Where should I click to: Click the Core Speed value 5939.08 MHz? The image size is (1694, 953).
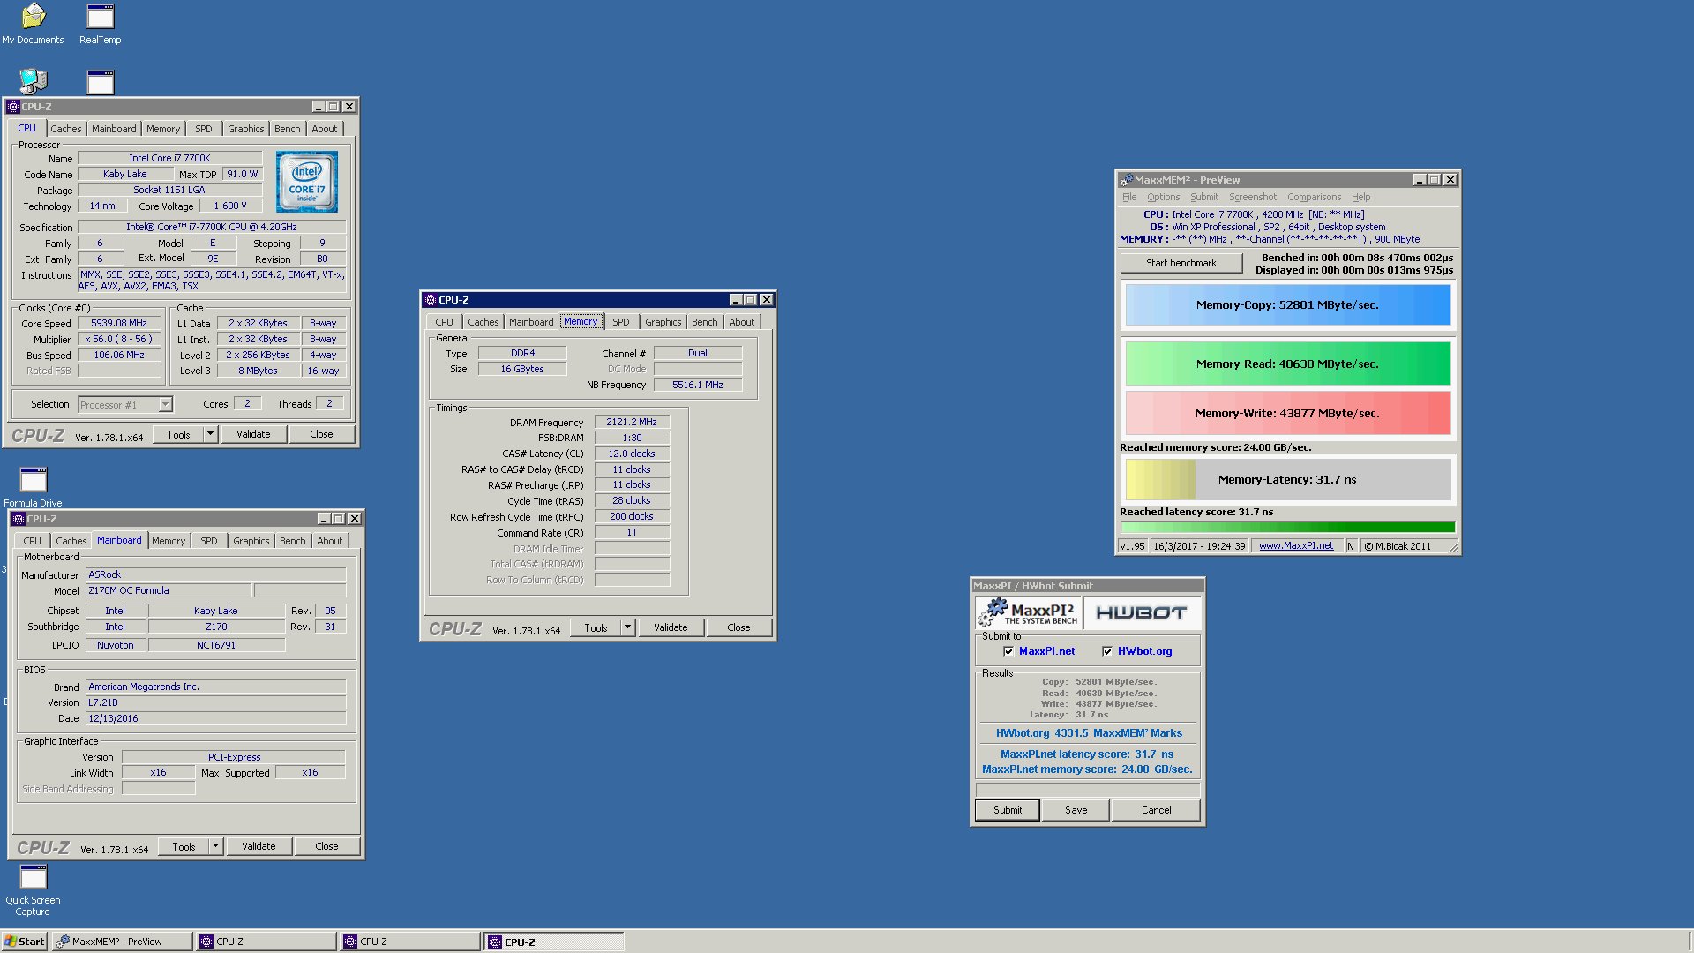click(x=119, y=323)
